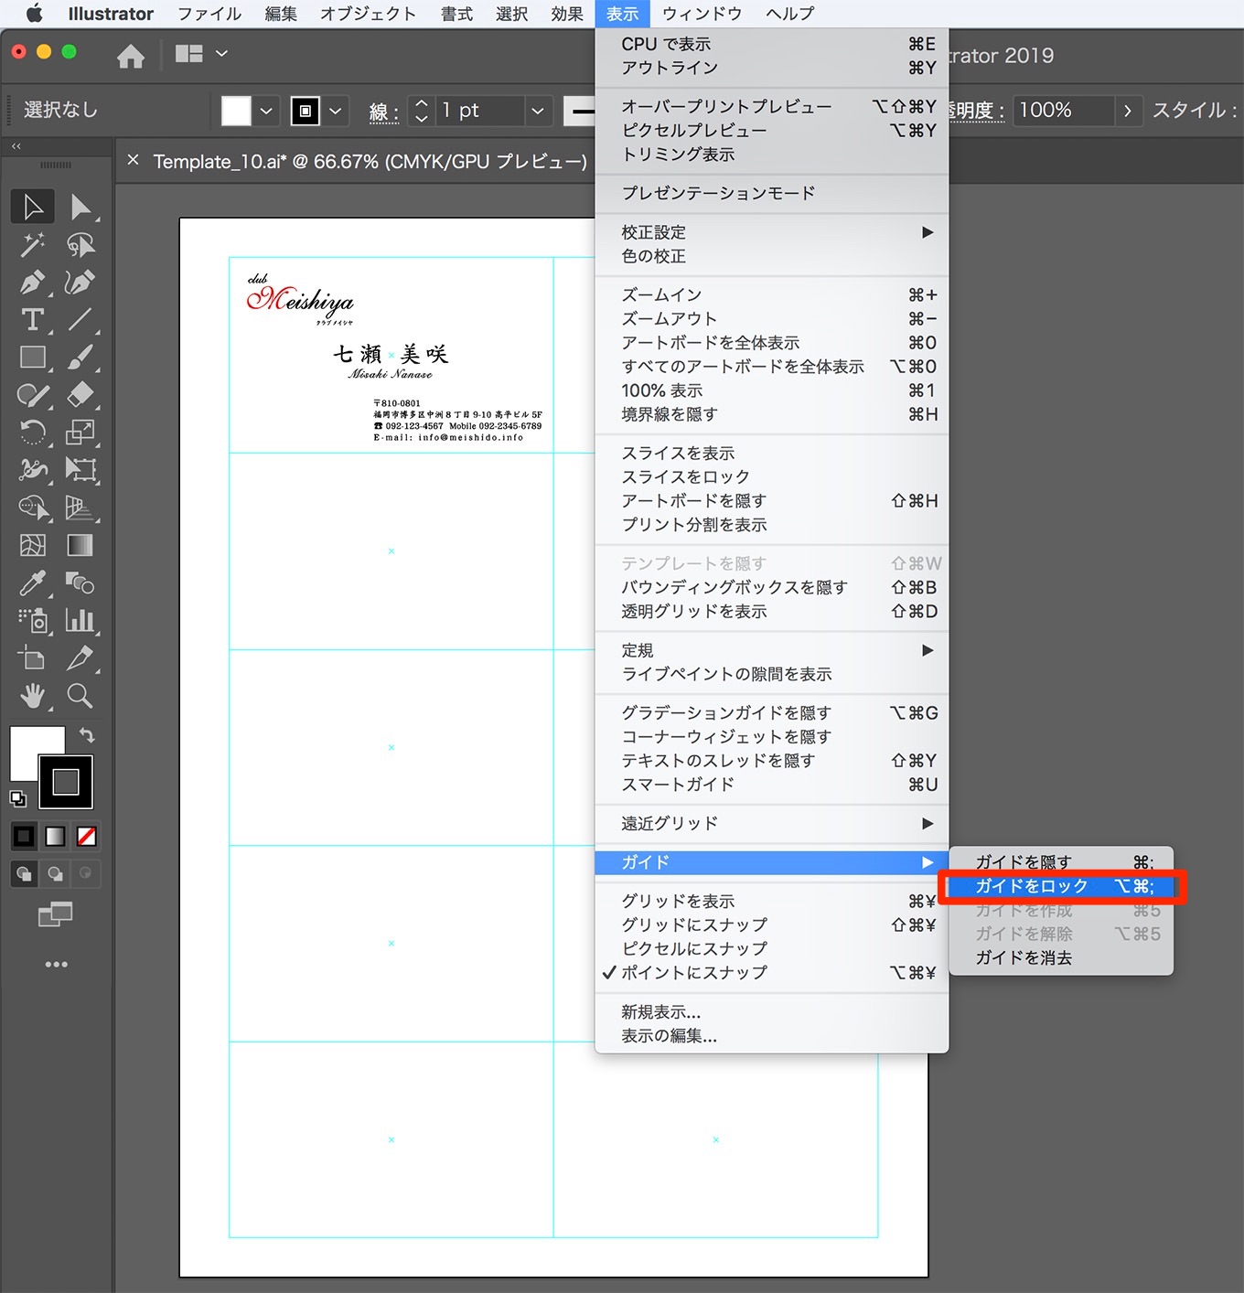Choose the Lasso tool

tap(80, 244)
